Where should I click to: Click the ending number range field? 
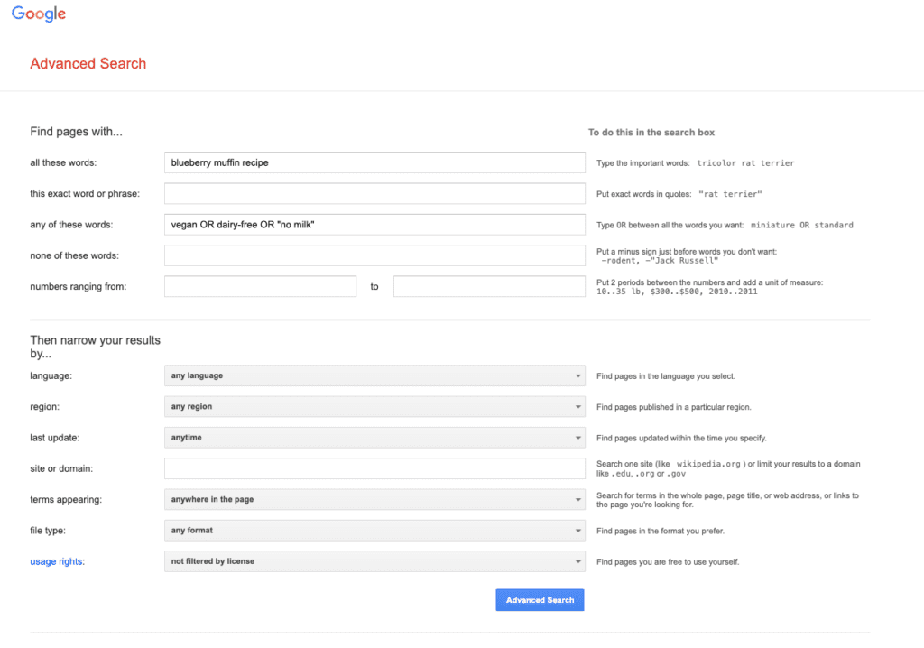pos(489,286)
